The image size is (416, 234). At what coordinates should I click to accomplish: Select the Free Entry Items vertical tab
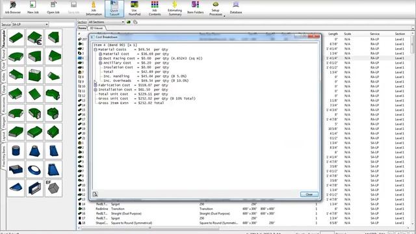point(3,157)
